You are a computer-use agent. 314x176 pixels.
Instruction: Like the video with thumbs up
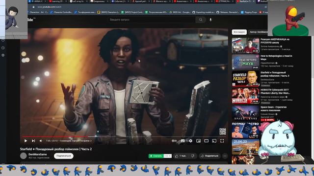pyautogui.click(x=181, y=156)
